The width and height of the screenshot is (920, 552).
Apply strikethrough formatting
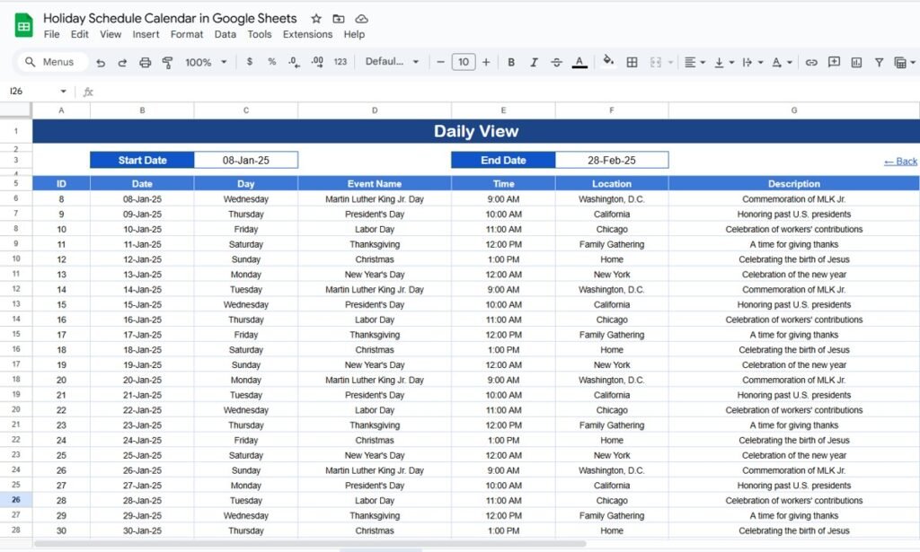tap(555, 62)
